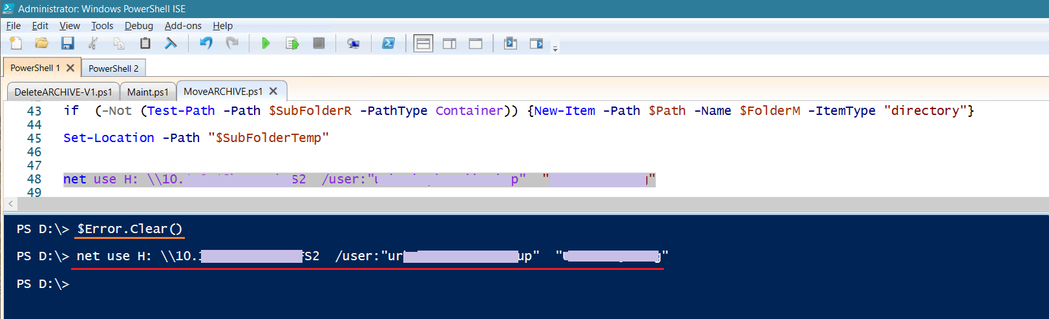The height and width of the screenshot is (319, 1049).
Task: Redo the last edit
Action: pos(232,43)
